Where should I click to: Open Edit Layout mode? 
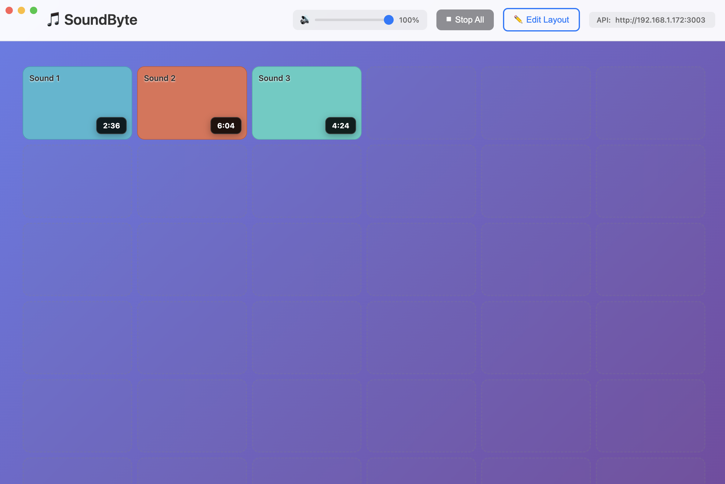coord(541,20)
